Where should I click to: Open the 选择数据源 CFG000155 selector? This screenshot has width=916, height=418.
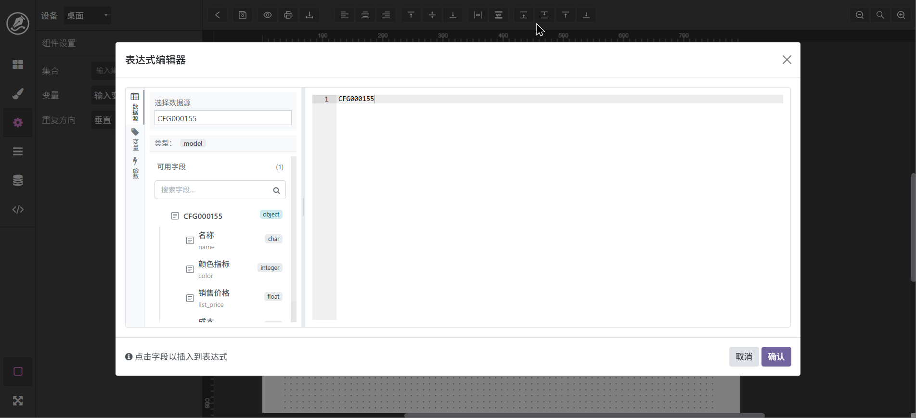click(223, 118)
